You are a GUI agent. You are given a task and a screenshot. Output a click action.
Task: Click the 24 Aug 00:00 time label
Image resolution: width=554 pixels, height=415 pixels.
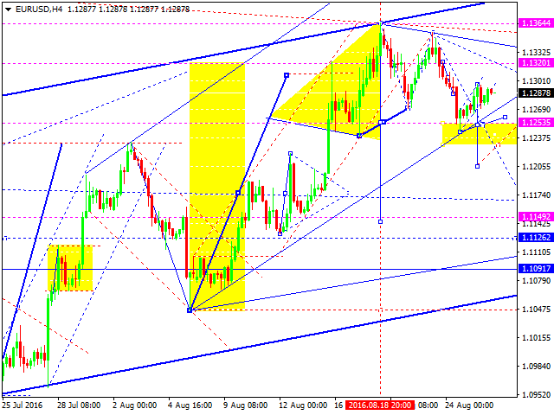[x=469, y=405]
